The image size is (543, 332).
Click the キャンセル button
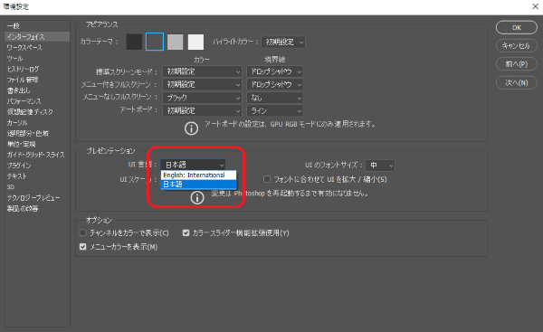[x=517, y=46]
